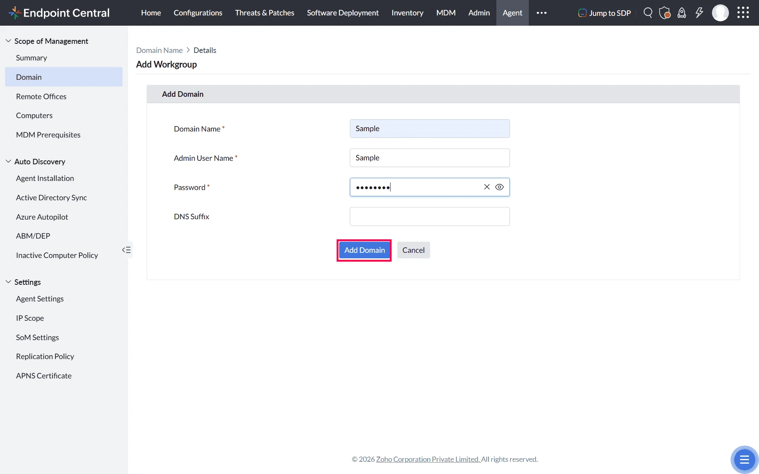Image resolution: width=759 pixels, height=474 pixels.
Task: Collapse the Auto Discovery section
Action: click(x=8, y=161)
